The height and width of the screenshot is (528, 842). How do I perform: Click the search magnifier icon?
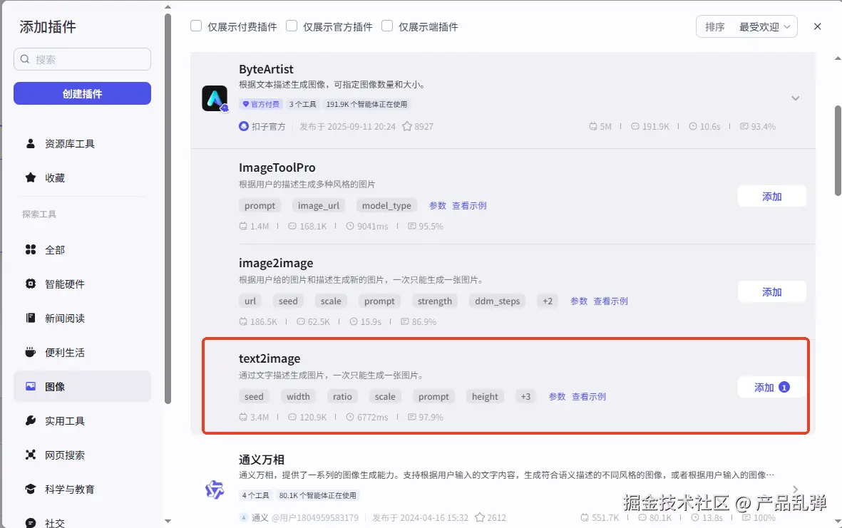25,59
